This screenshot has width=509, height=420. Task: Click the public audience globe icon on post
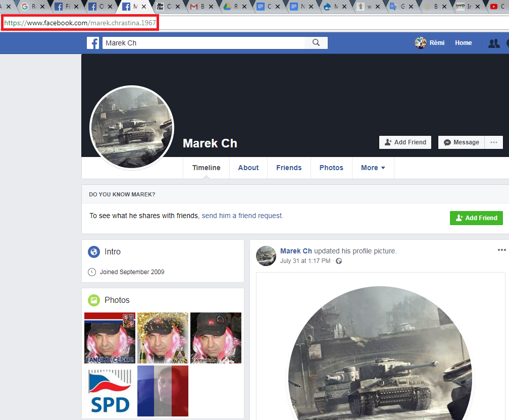(339, 261)
